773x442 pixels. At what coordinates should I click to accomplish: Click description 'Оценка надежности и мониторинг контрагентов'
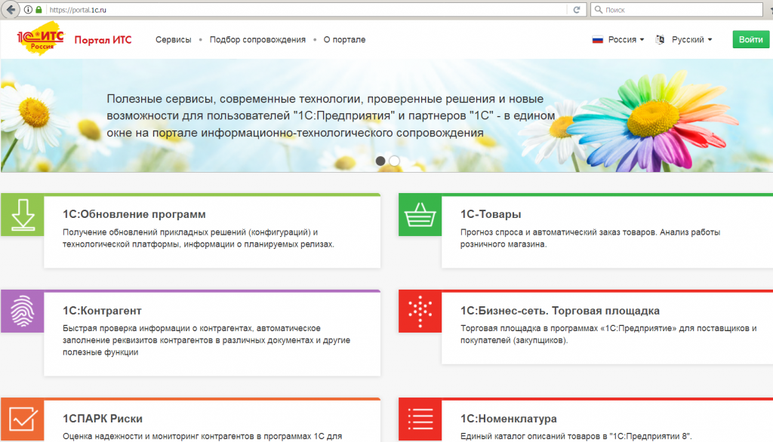tap(202, 436)
